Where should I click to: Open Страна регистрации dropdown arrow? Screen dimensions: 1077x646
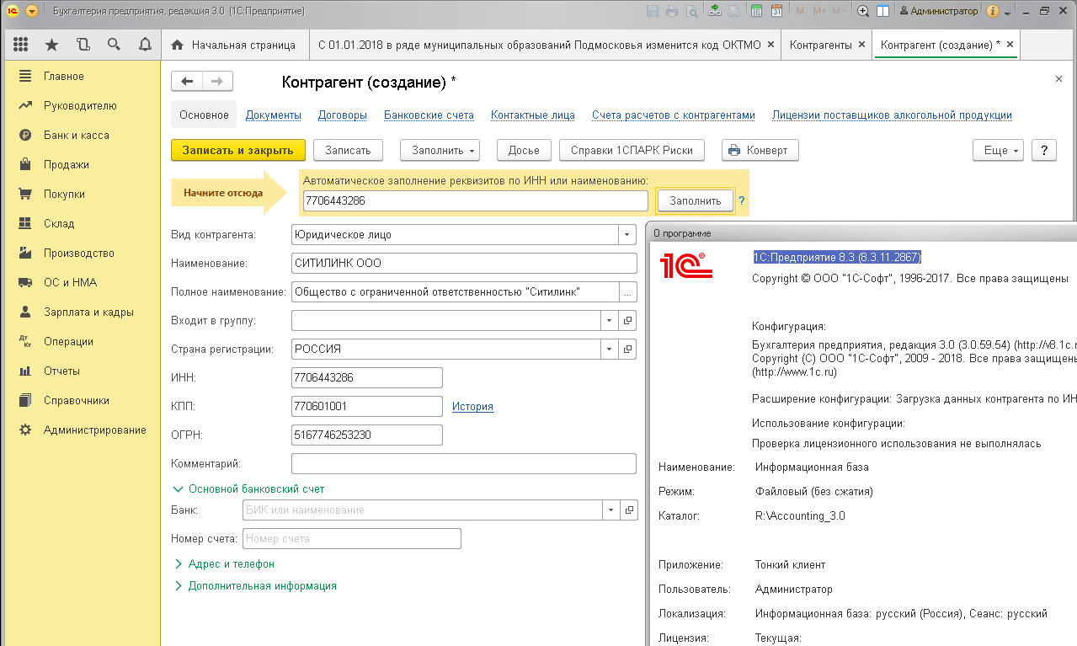[x=610, y=349]
